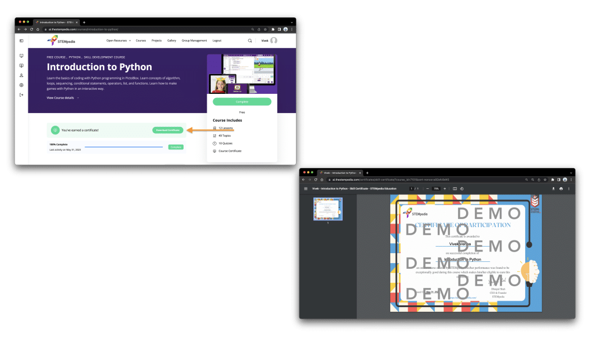The width and height of the screenshot is (593, 343).
Task: Rotate the certificate using the rotate icon
Action: click(460, 188)
